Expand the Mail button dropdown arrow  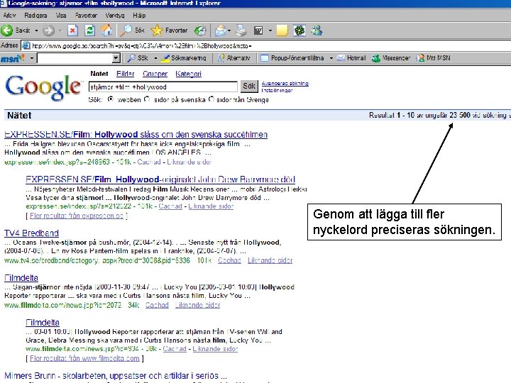229,30
